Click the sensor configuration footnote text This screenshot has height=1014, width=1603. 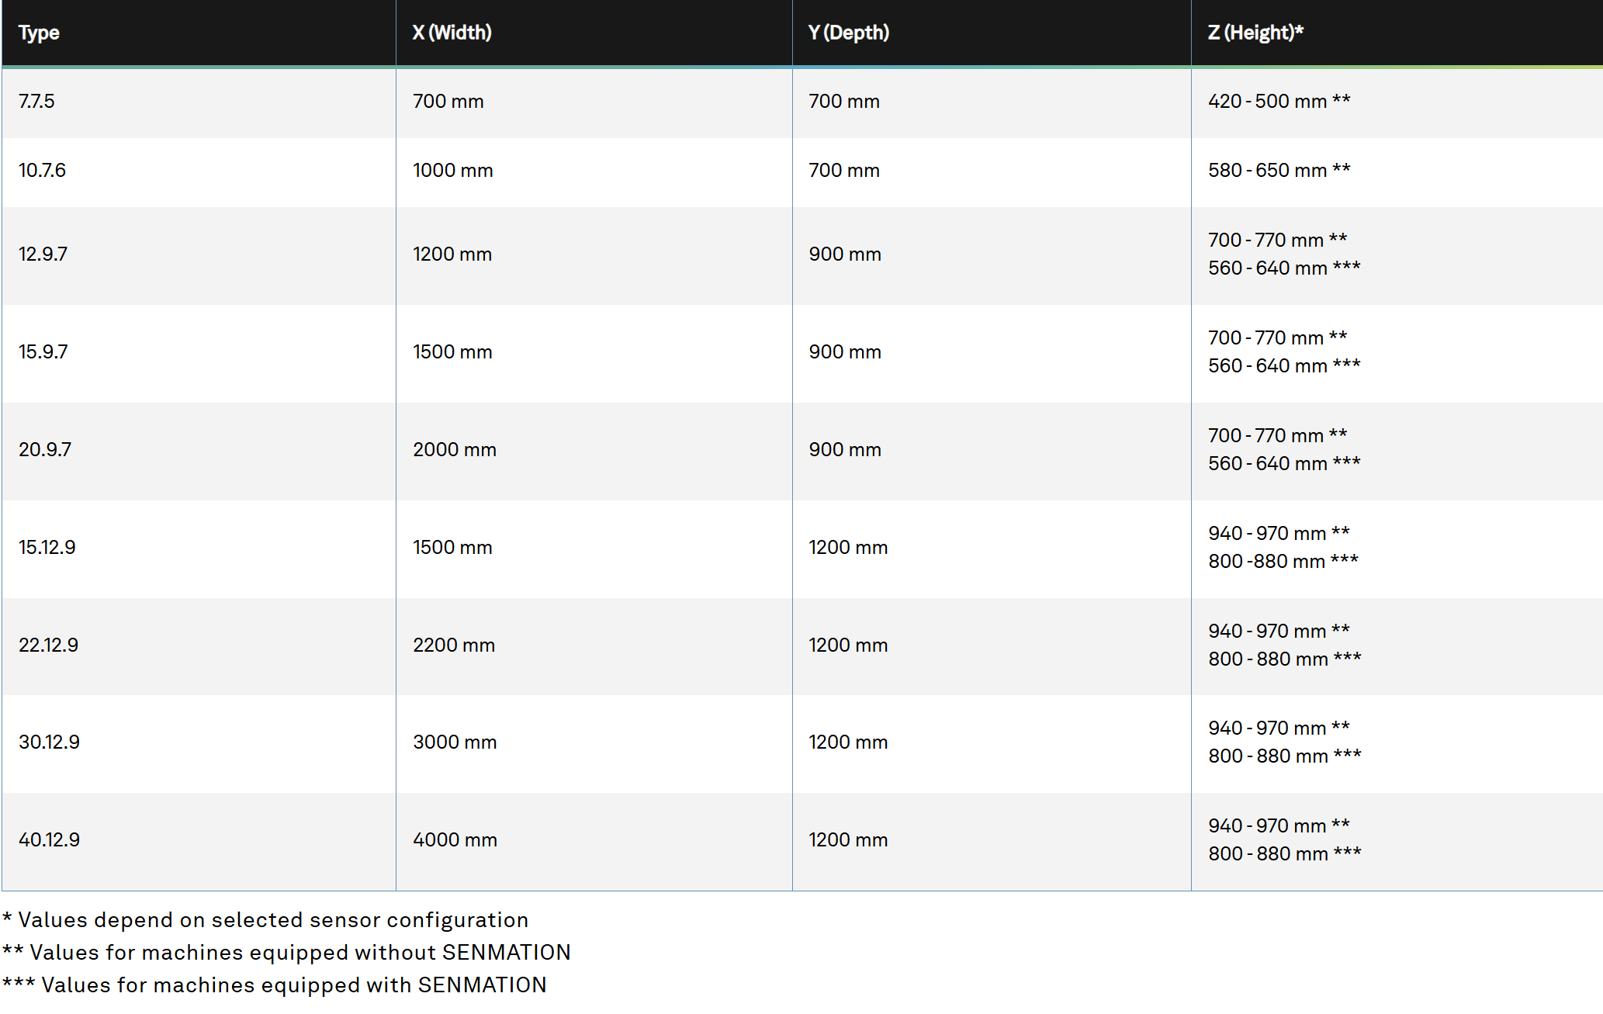point(265,920)
